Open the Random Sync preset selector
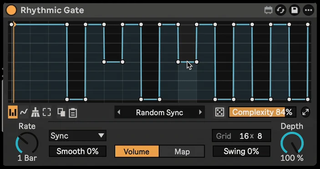The image size is (320, 169). (159, 112)
